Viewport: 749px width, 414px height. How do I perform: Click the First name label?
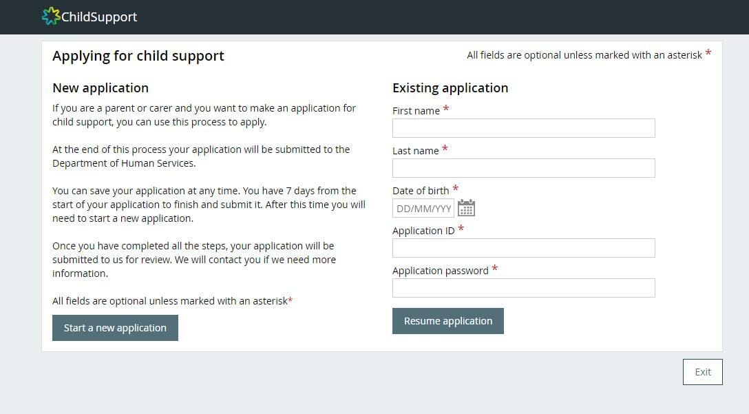(x=416, y=111)
